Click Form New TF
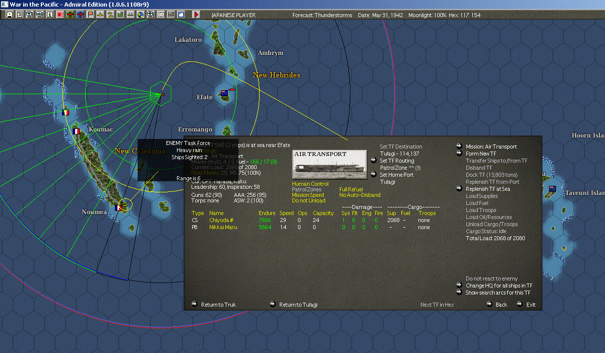This screenshot has height=353, width=605. [480, 154]
